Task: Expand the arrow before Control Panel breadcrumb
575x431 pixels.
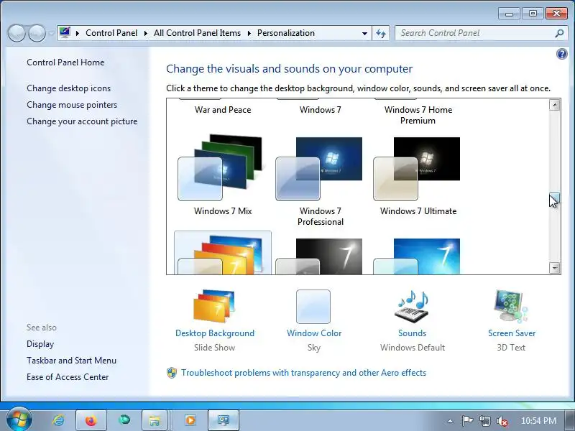Action: pos(78,33)
